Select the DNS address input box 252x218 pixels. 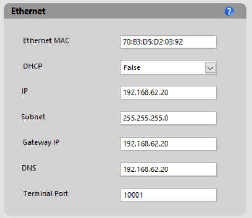[168, 170]
